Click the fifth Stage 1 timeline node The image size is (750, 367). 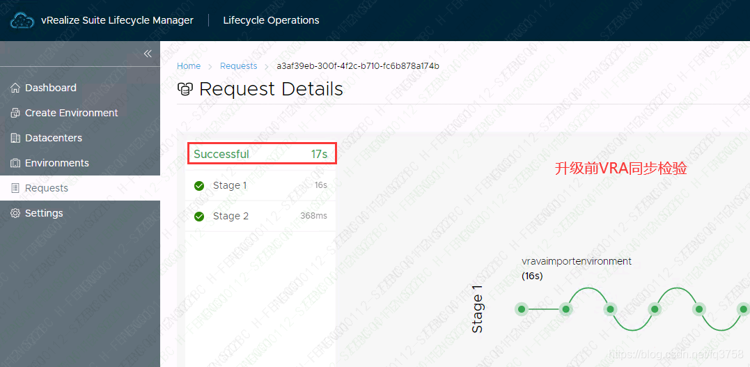pyautogui.click(x=699, y=310)
